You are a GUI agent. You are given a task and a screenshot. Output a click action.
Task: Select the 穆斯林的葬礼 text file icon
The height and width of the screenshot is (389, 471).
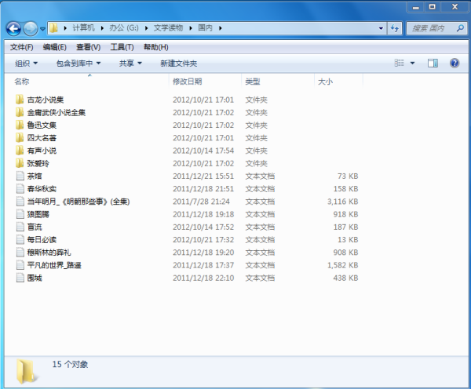(20, 253)
